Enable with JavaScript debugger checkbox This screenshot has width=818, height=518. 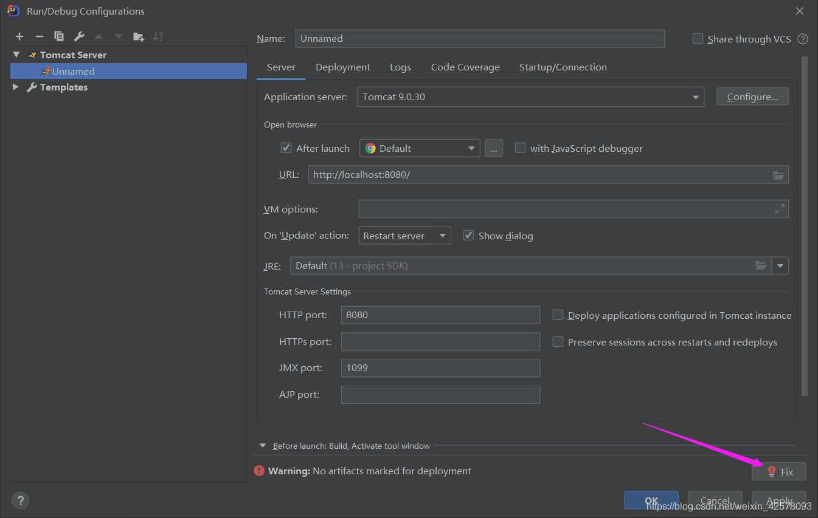point(520,148)
